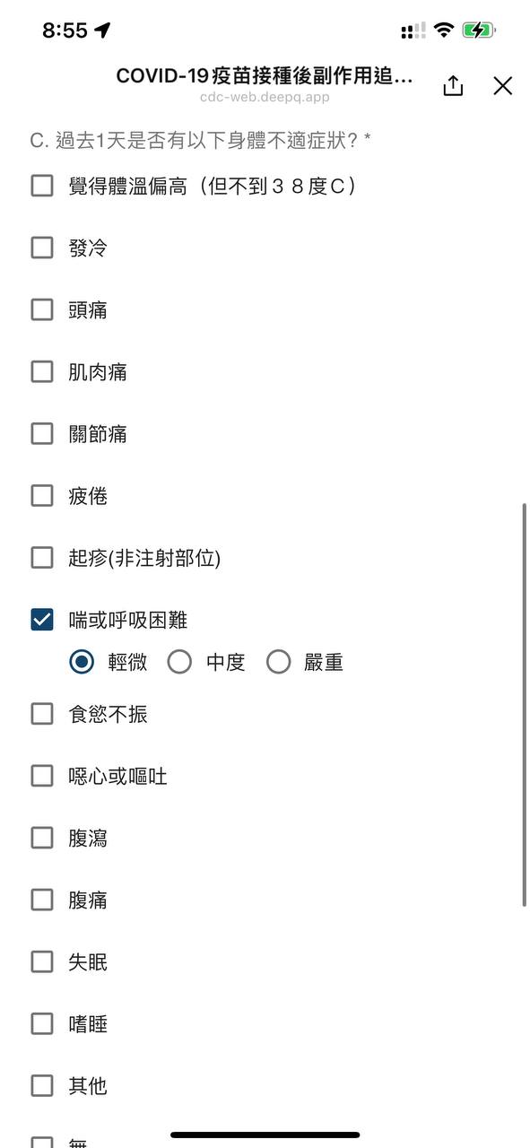The height and width of the screenshot is (1148, 530).
Task: Mark the 肌肉痛 checkbox
Action: [42, 371]
